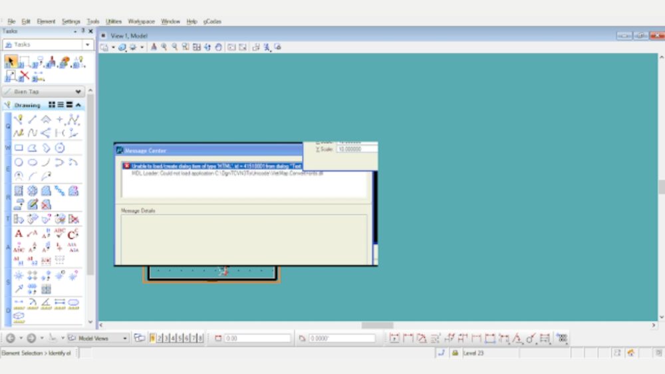Click the Window Area zoom icon

[185, 47]
